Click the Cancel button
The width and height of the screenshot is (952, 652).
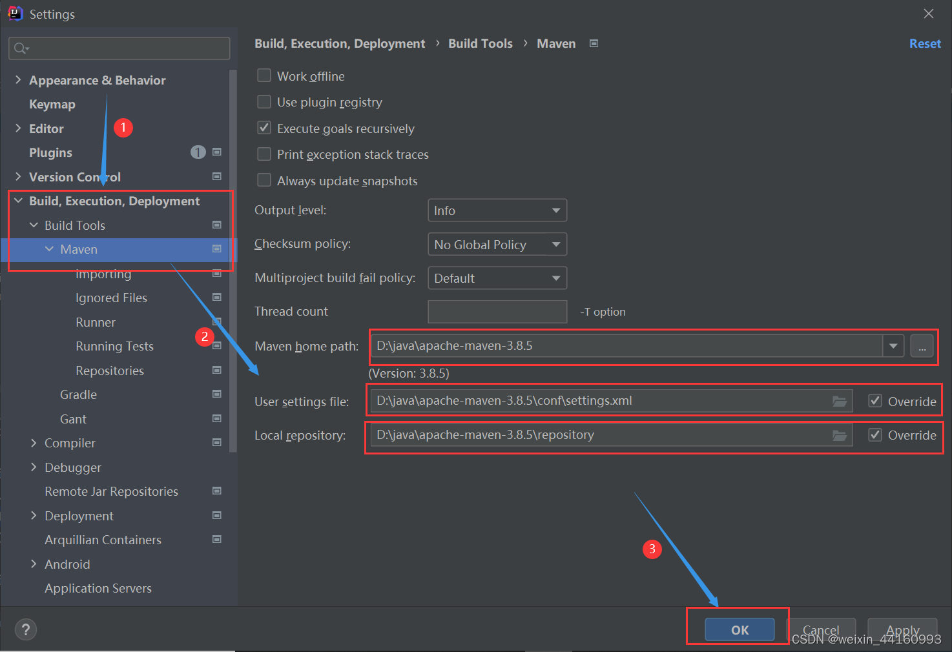point(821,629)
